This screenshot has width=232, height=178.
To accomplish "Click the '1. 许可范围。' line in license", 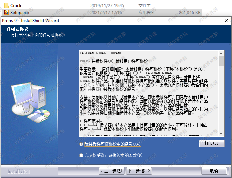I will 91,121.
